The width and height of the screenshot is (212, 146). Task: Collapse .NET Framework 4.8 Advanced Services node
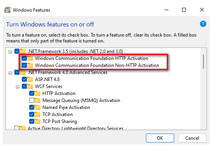click(10, 73)
